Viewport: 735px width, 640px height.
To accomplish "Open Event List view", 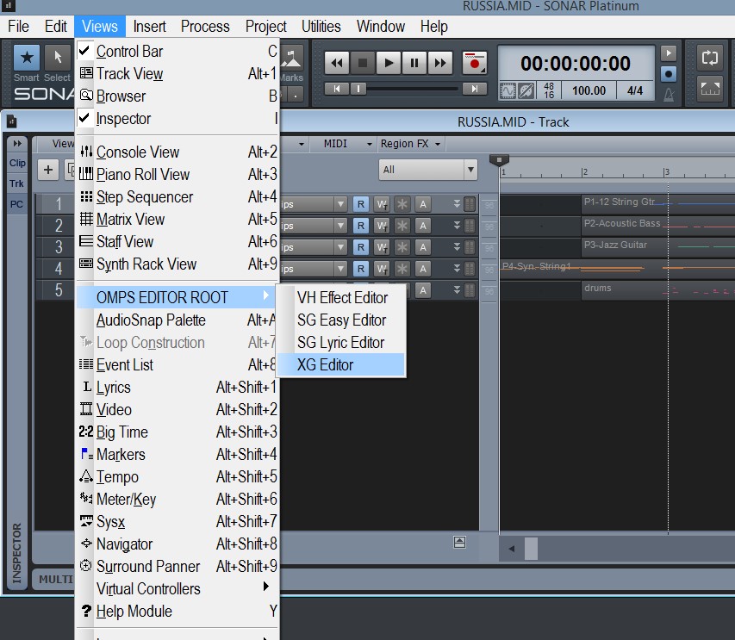I will click(x=178, y=364).
